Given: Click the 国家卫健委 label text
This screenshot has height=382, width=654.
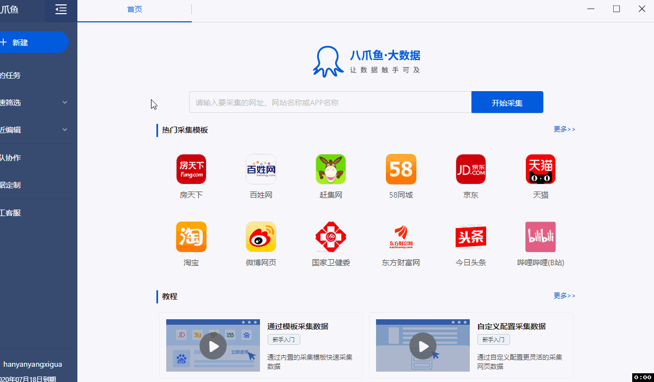Looking at the screenshot, I should tap(331, 262).
